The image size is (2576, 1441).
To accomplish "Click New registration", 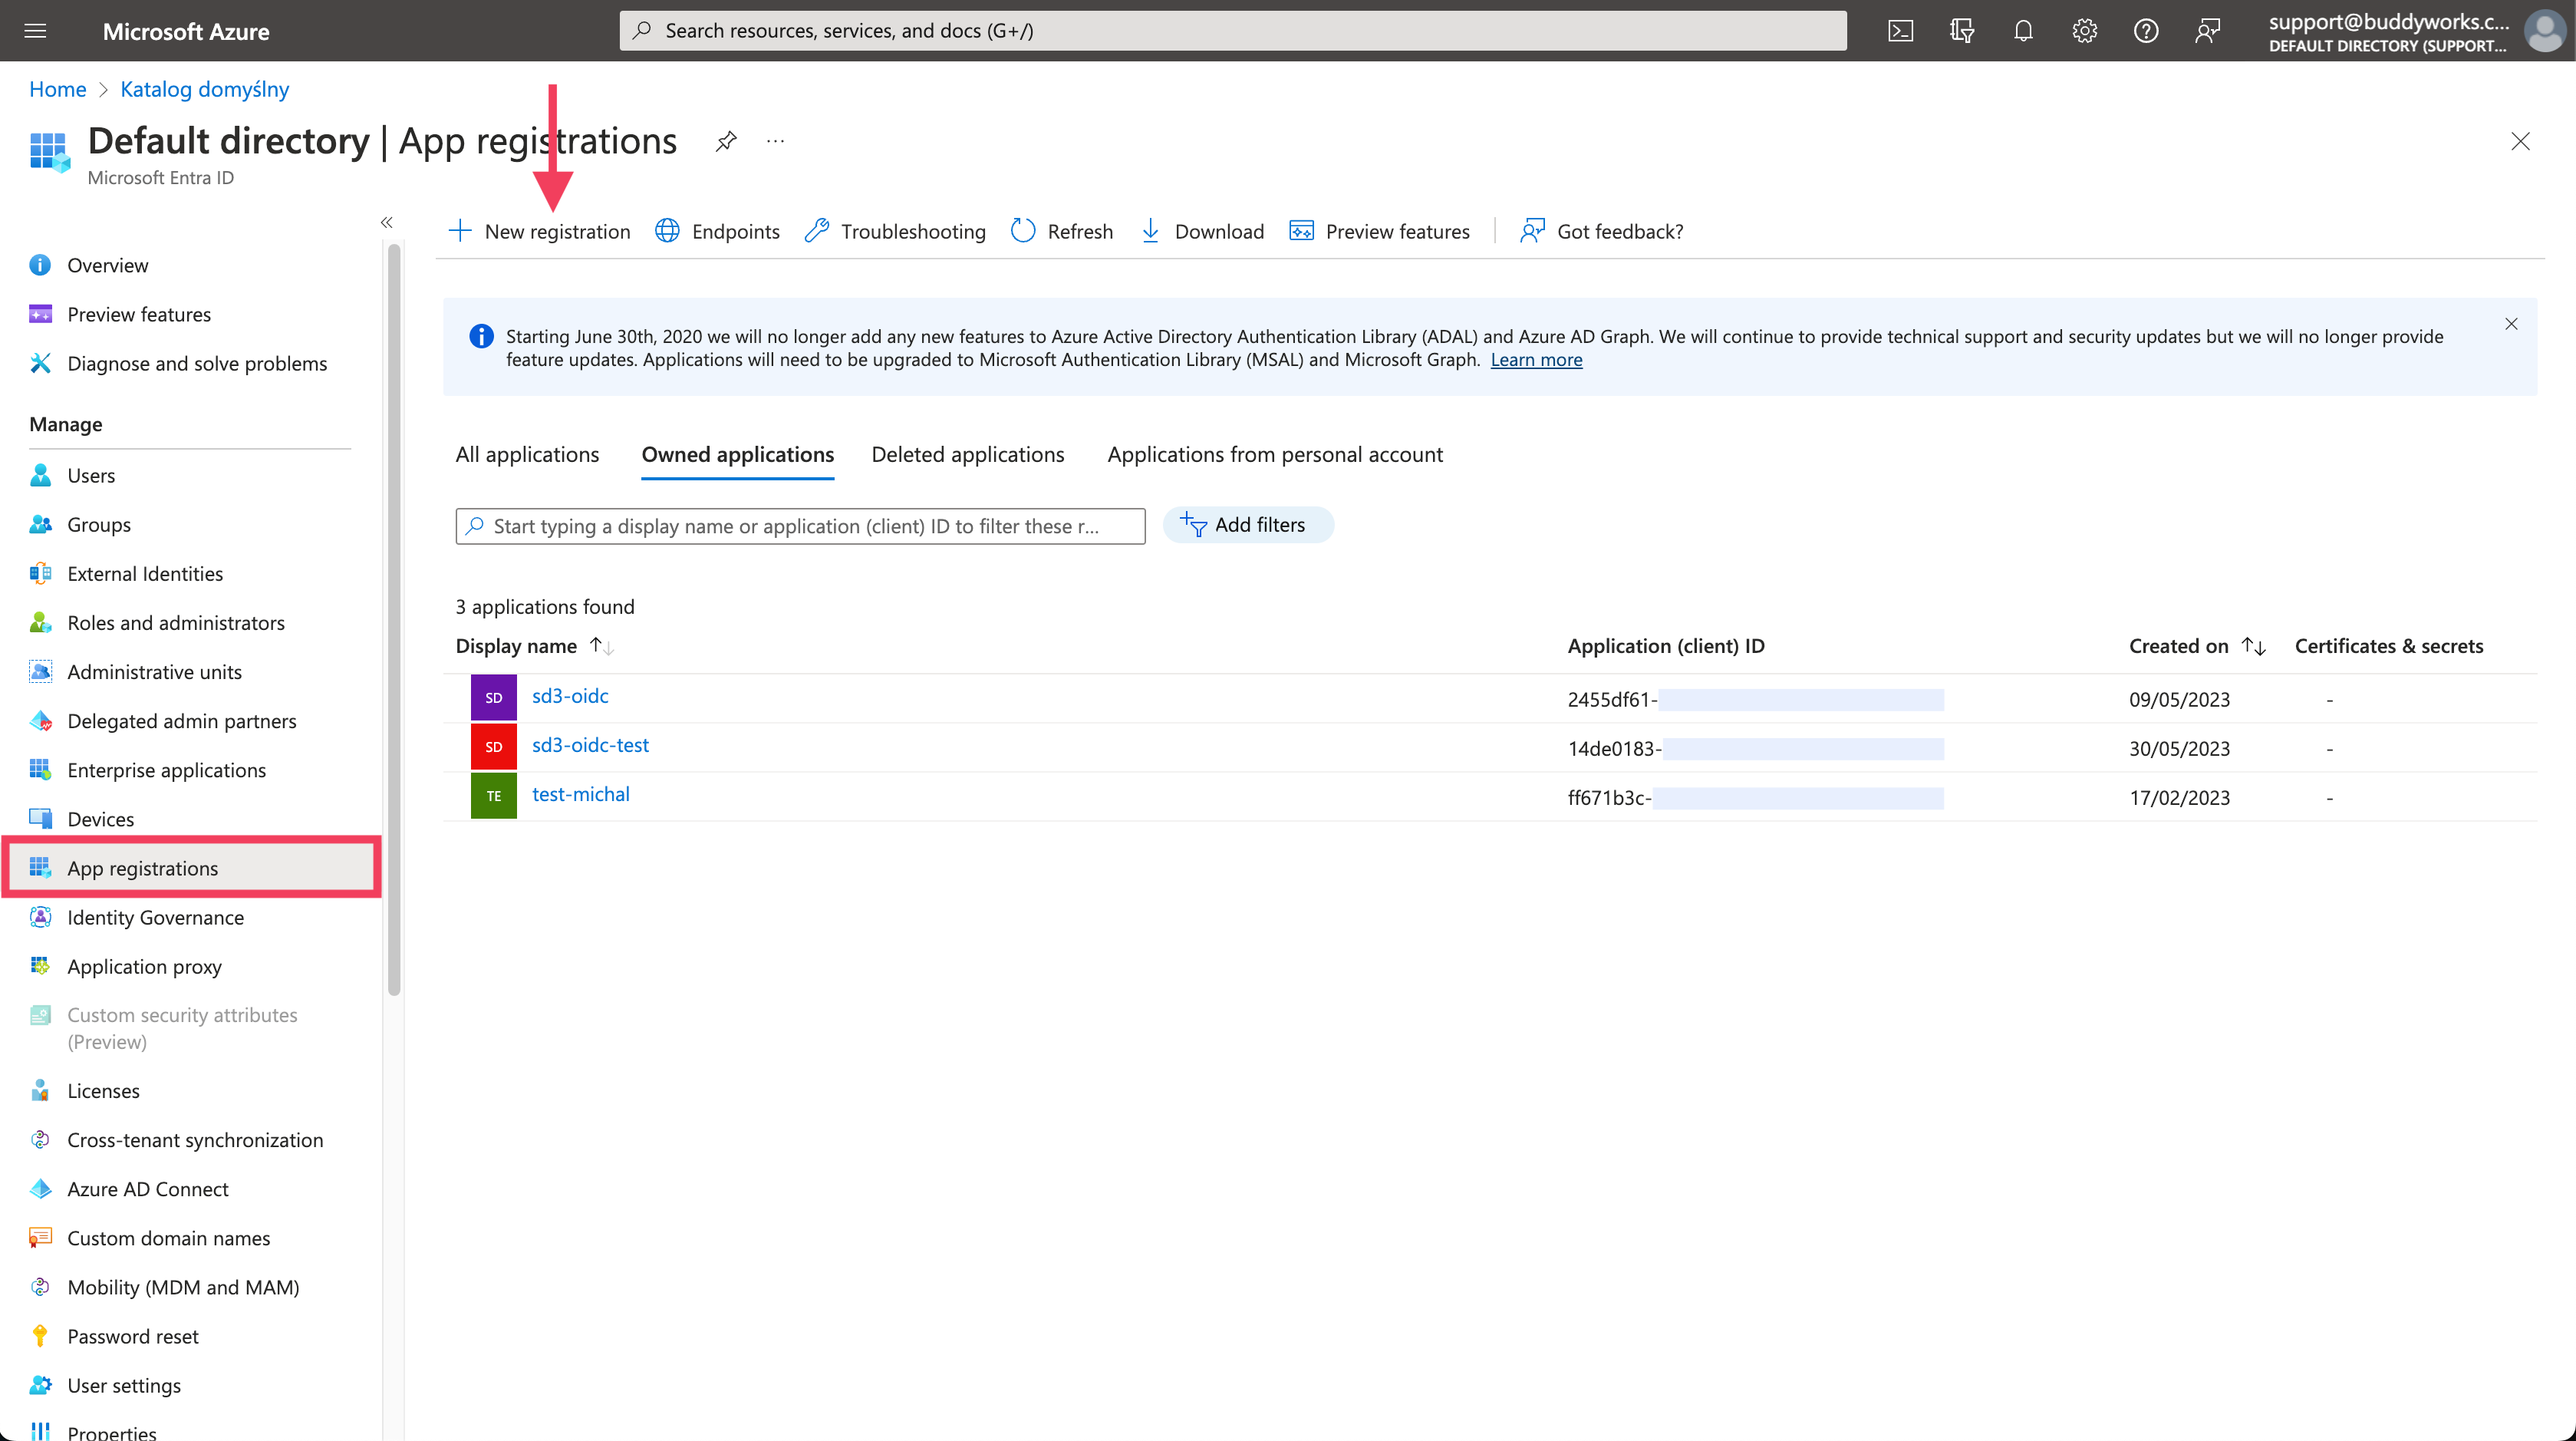I will [539, 231].
